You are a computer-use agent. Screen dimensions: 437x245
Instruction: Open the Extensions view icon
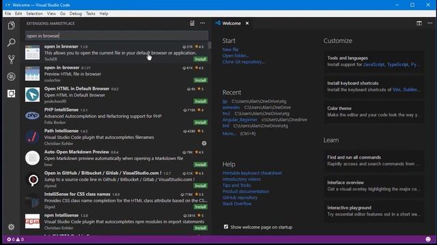[11, 93]
